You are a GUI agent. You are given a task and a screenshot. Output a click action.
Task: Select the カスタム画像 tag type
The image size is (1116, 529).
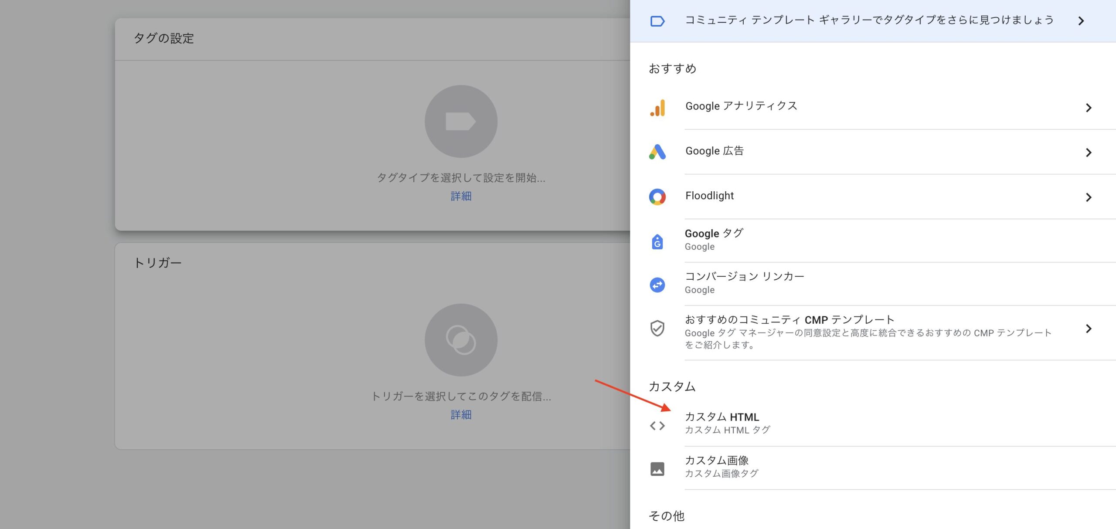[x=717, y=461]
